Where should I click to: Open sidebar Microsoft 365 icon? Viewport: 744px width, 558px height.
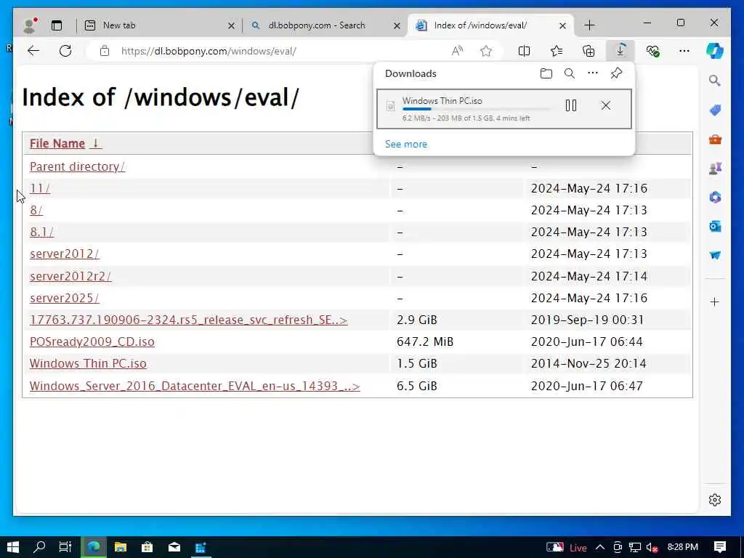(x=715, y=197)
